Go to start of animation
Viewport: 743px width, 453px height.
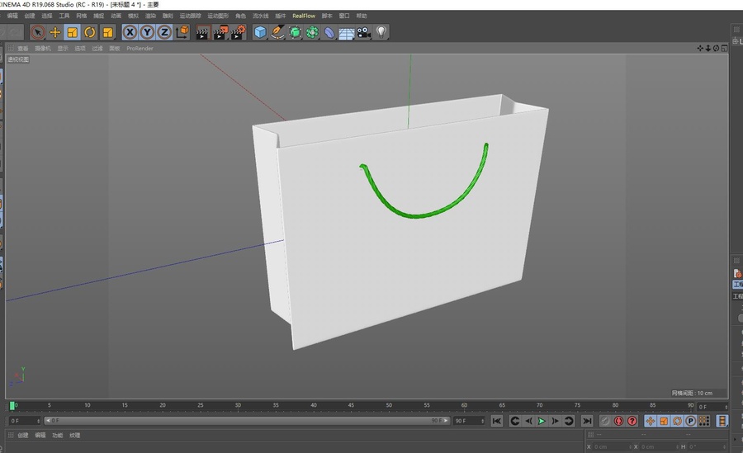497,421
